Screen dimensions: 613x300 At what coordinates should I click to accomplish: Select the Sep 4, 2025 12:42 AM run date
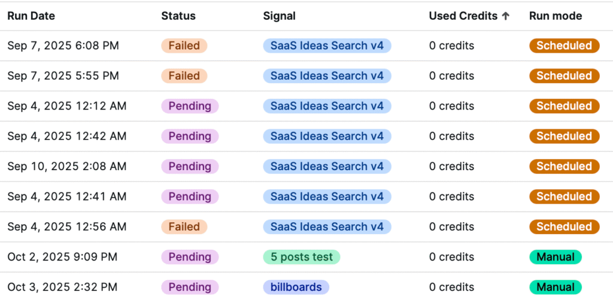pyautogui.click(x=67, y=137)
